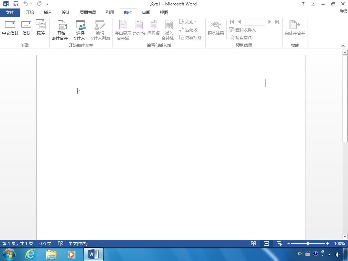Click 登录 sign in link
Viewport: 348px width, 261px height.
[344, 11]
